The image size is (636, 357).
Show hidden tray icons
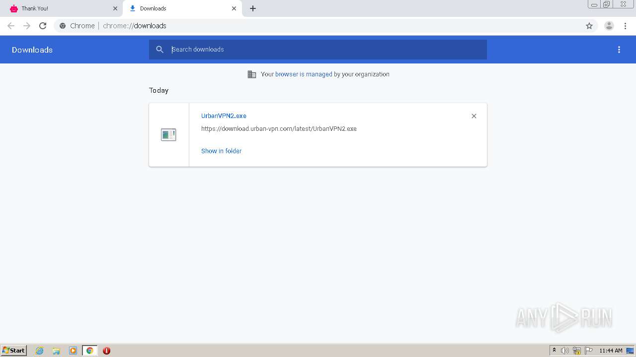555,351
